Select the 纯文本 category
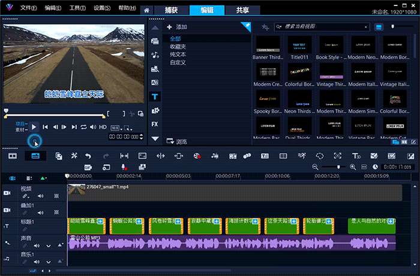 tap(178, 54)
